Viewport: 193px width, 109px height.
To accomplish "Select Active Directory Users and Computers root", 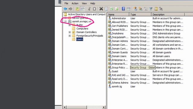I will [x=87, y=14].
